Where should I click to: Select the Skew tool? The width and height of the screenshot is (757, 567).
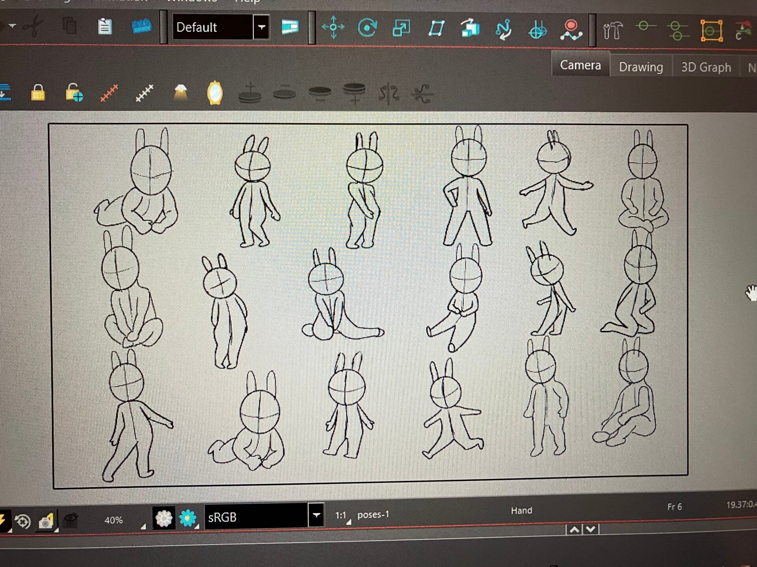pos(436,28)
